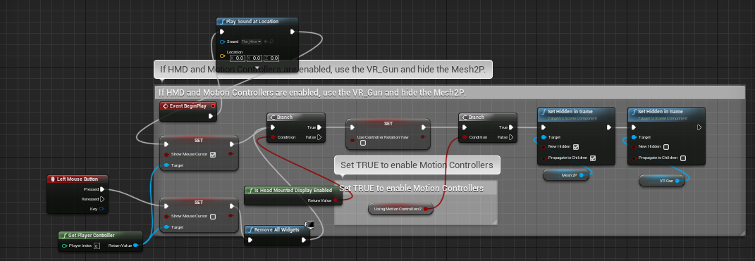
Task: Click the yellow Location input pin
Action: click(223, 56)
